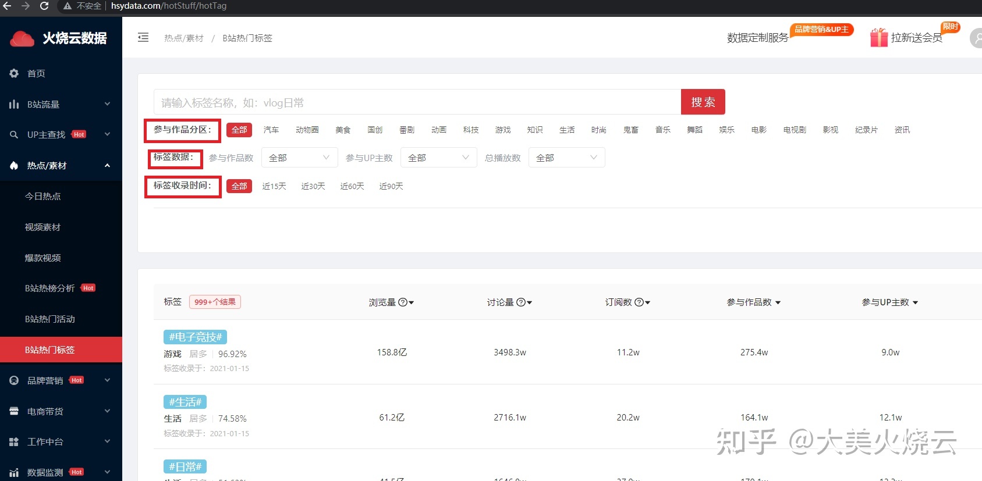Sort by 参与UP主数 column arrow
Image resolution: width=982 pixels, height=481 pixels.
tap(916, 303)
